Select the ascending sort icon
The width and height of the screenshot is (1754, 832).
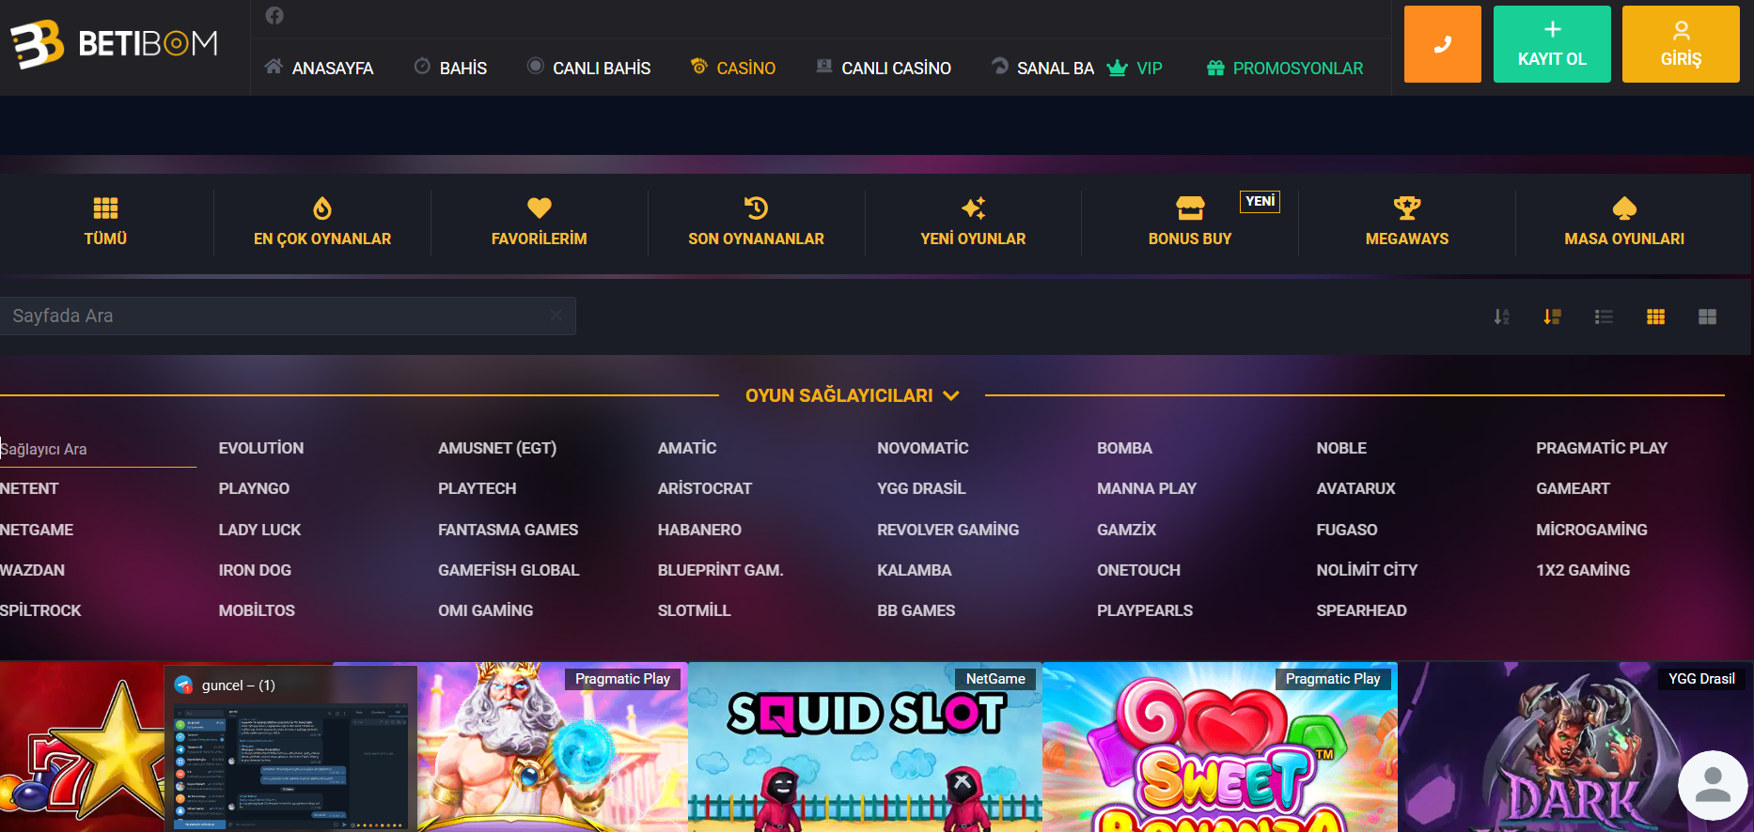click(x=1502, y=316)
